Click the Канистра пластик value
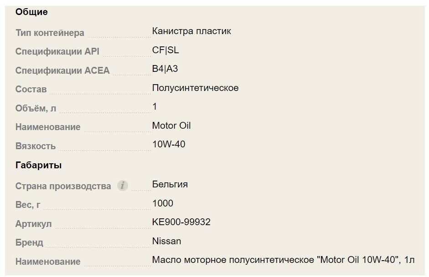Image resolution: width=429 pixels, height=277 pixels. click(191, 31)
